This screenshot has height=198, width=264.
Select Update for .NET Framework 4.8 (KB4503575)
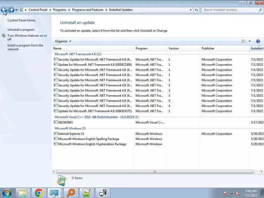click(x=95, y=111)
